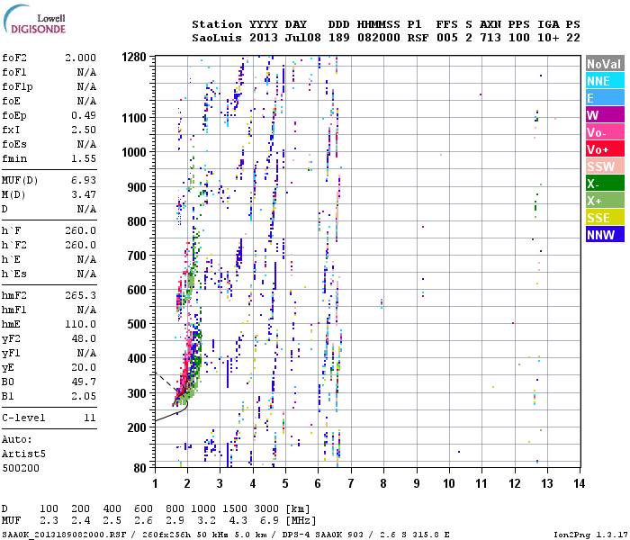
Task: Click the yF2 value 48.0
Action: [x=84, y=338]
